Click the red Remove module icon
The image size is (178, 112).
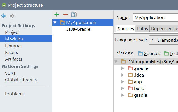click(x=65, y=15)
